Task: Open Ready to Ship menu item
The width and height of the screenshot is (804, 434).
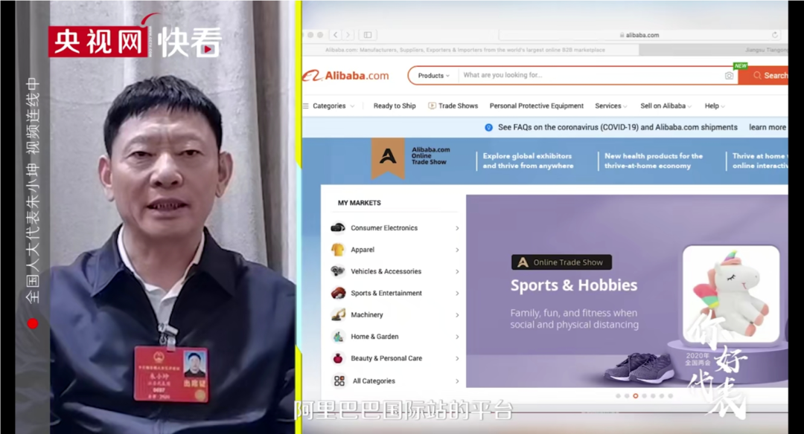Action: (x=395, y=106)
